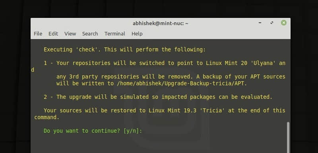Close the terminal with green X icon
The image size is (318, 153).
coord(284,23)
